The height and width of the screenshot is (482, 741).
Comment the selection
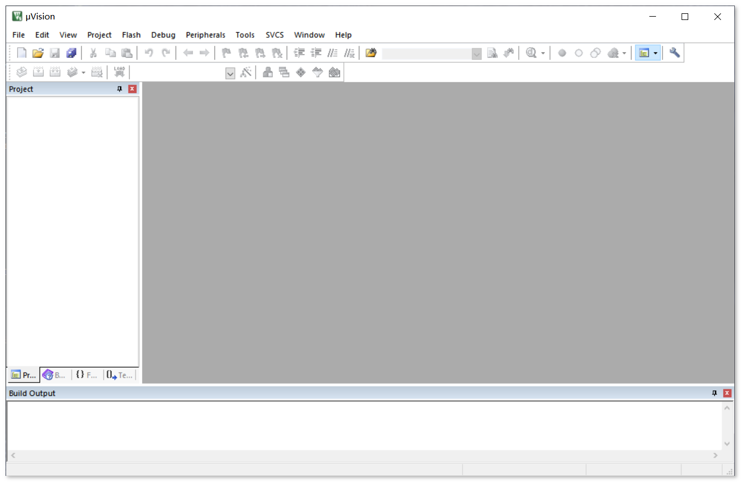(333, 53)
